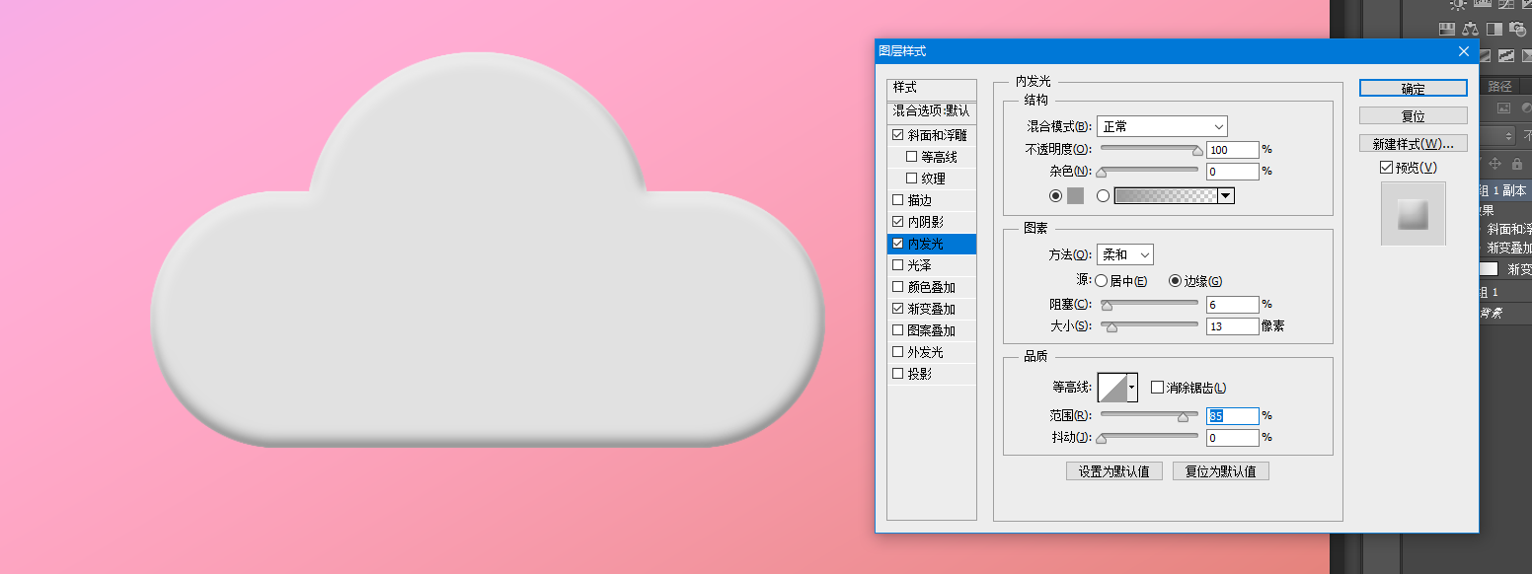Expand the gradient picker arrow
This screenshot has width=1532, height=574.
pos(1226,195)
